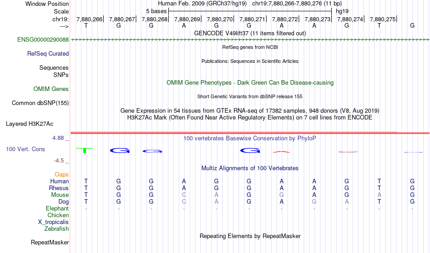Click the Zebrafish species row label

[x=57, y=229]
